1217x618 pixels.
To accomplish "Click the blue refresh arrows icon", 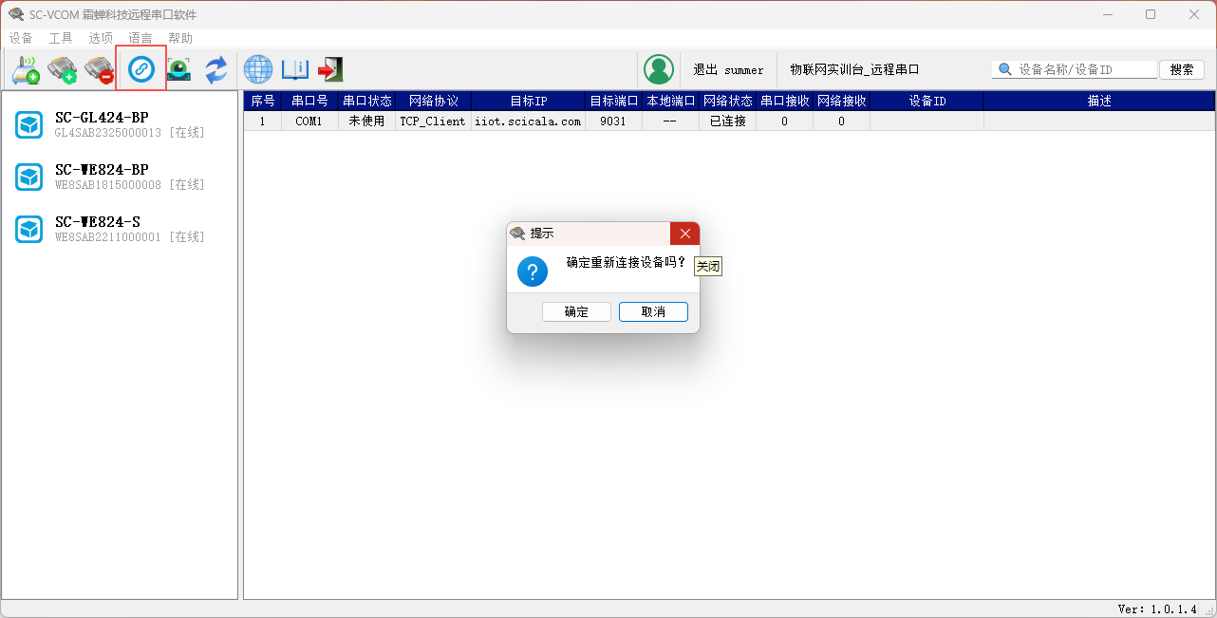I will pos(216,69).
